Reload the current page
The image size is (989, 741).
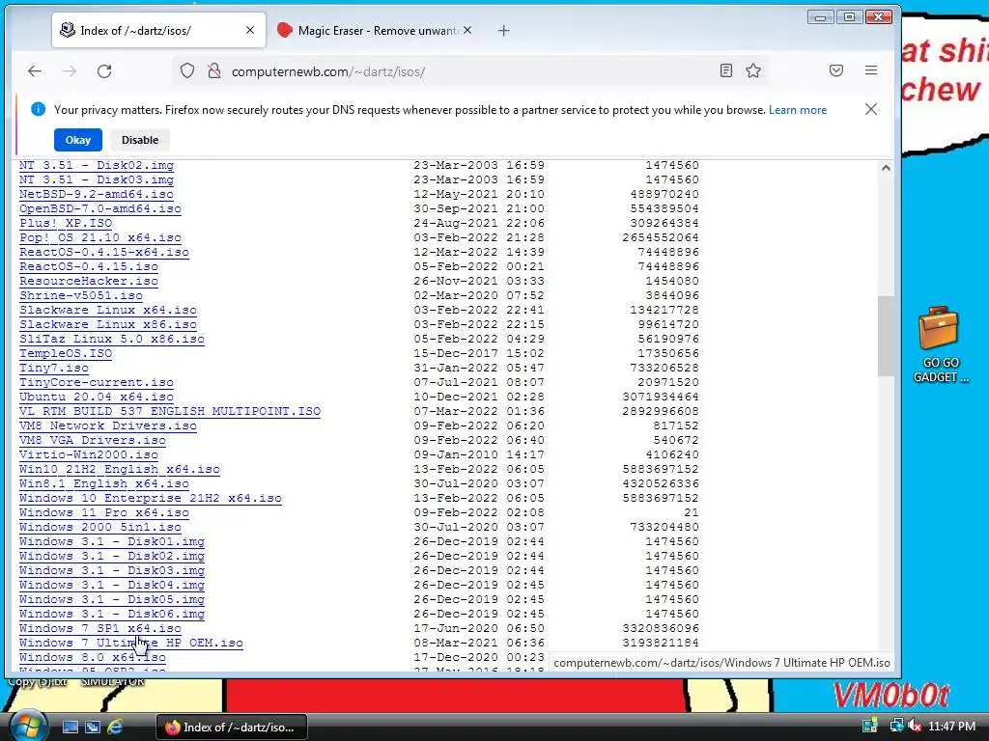point(104,71)
